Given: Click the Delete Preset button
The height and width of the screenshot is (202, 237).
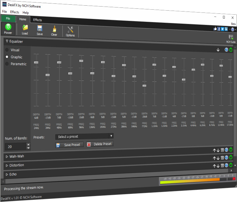Looking at the screenshot, I should point(100,144).
